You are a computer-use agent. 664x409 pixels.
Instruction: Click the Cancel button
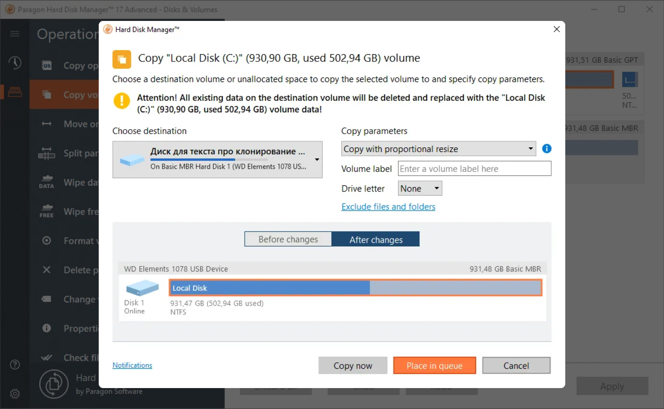click(x=516, y=365)
